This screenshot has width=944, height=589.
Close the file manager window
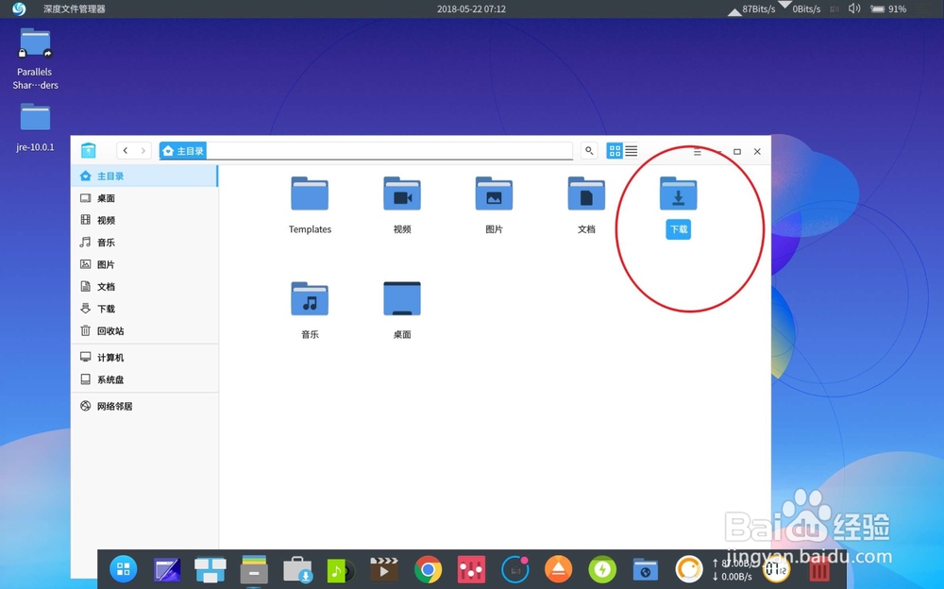757,152
